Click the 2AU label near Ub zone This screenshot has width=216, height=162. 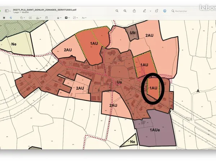click(x=149, y=36)
